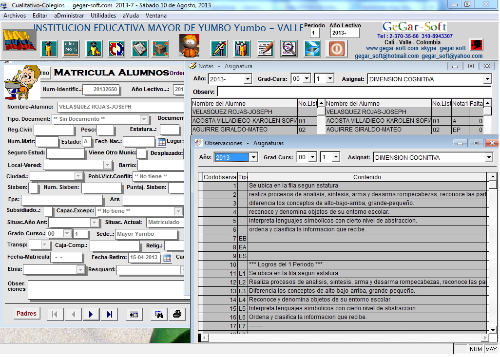The width and height of the screenshot is (500, 357).
Task: Go to next student record arrow
Action: point(91,315)
